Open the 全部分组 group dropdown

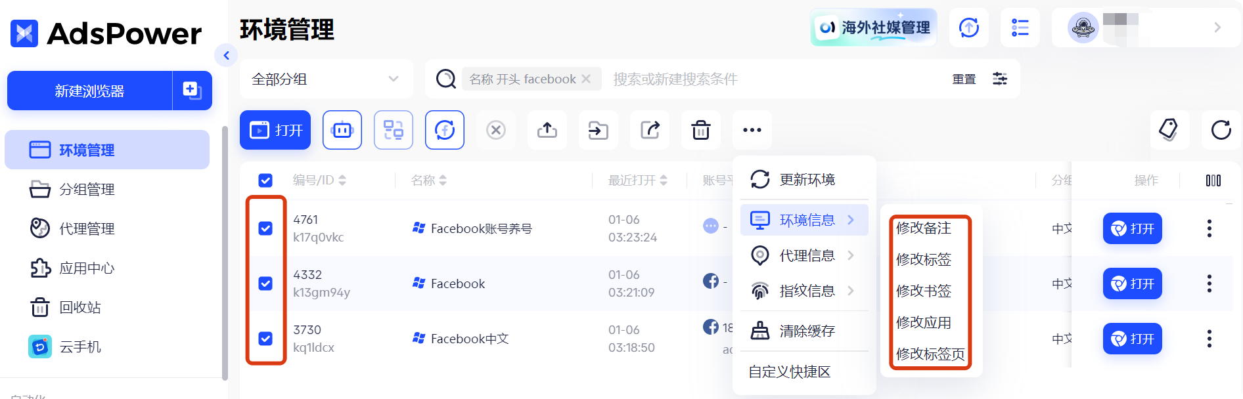[x=326, y=79]
